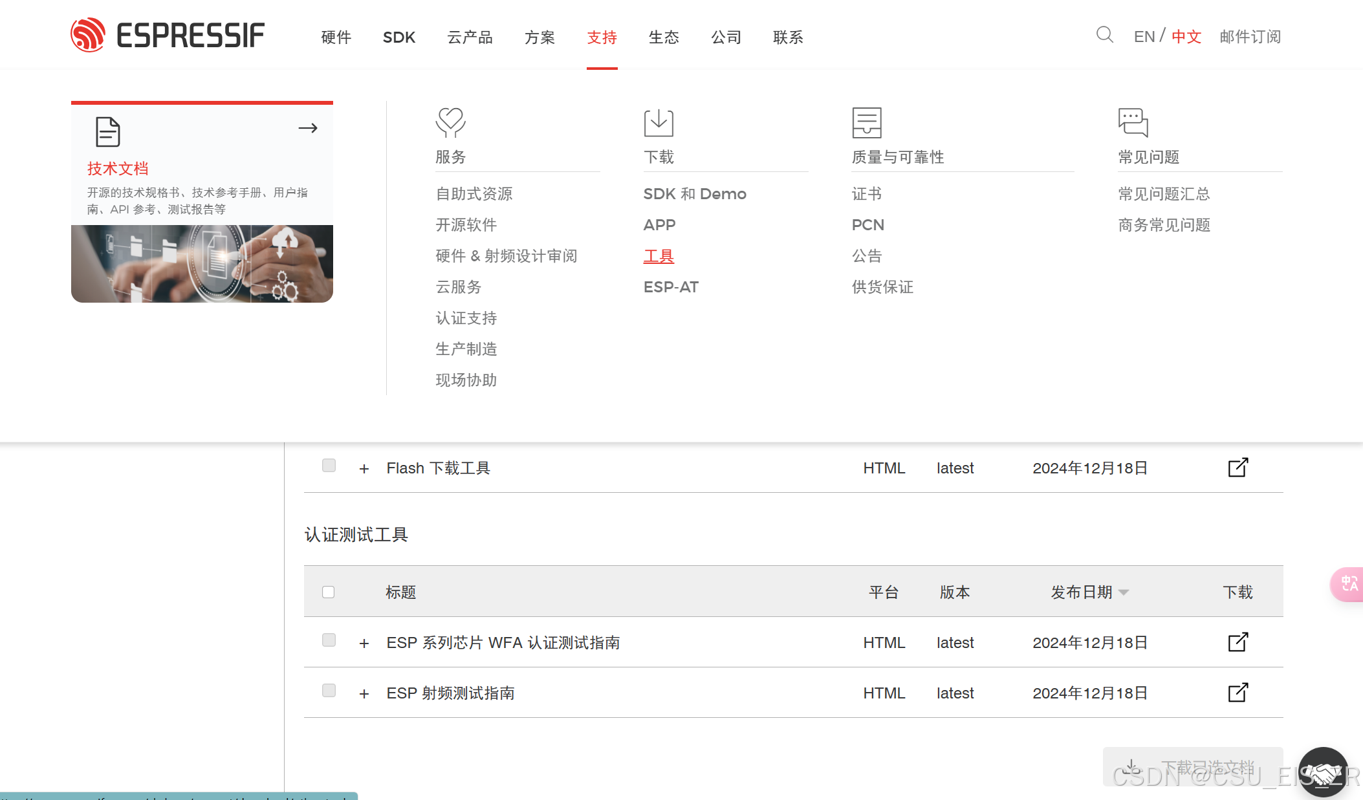The image size is (1363, 800).
Task: Click the pink translate floating icon
Action: [x=1349, y=584]
